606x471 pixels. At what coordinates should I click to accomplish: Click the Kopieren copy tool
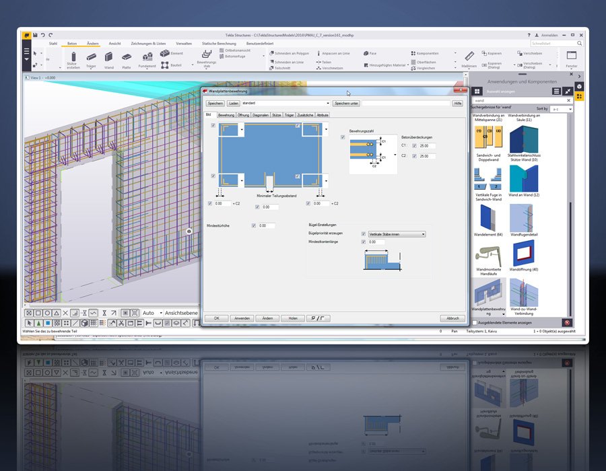coord(492,53)
